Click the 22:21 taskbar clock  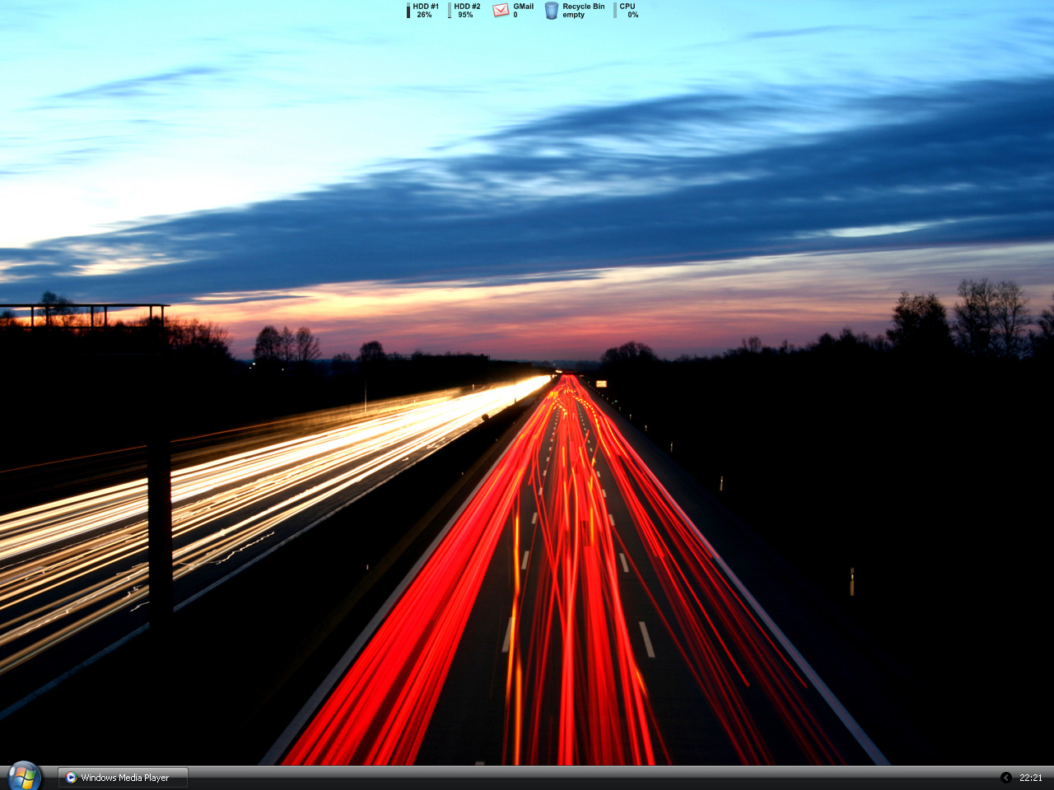(1031, 778)
